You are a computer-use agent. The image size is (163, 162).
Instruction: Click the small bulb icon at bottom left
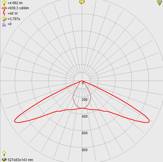pos(4,153)
